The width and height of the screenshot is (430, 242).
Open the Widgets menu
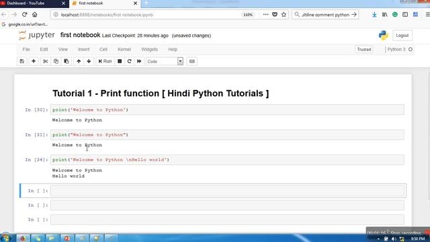(149, 49)
